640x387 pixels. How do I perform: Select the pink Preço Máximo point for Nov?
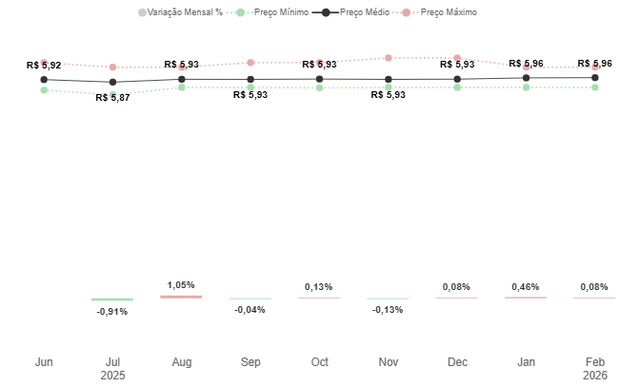[x=389, y=58]
